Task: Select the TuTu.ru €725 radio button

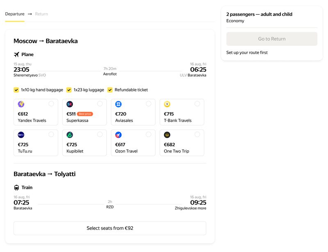Action: (51, 134)
